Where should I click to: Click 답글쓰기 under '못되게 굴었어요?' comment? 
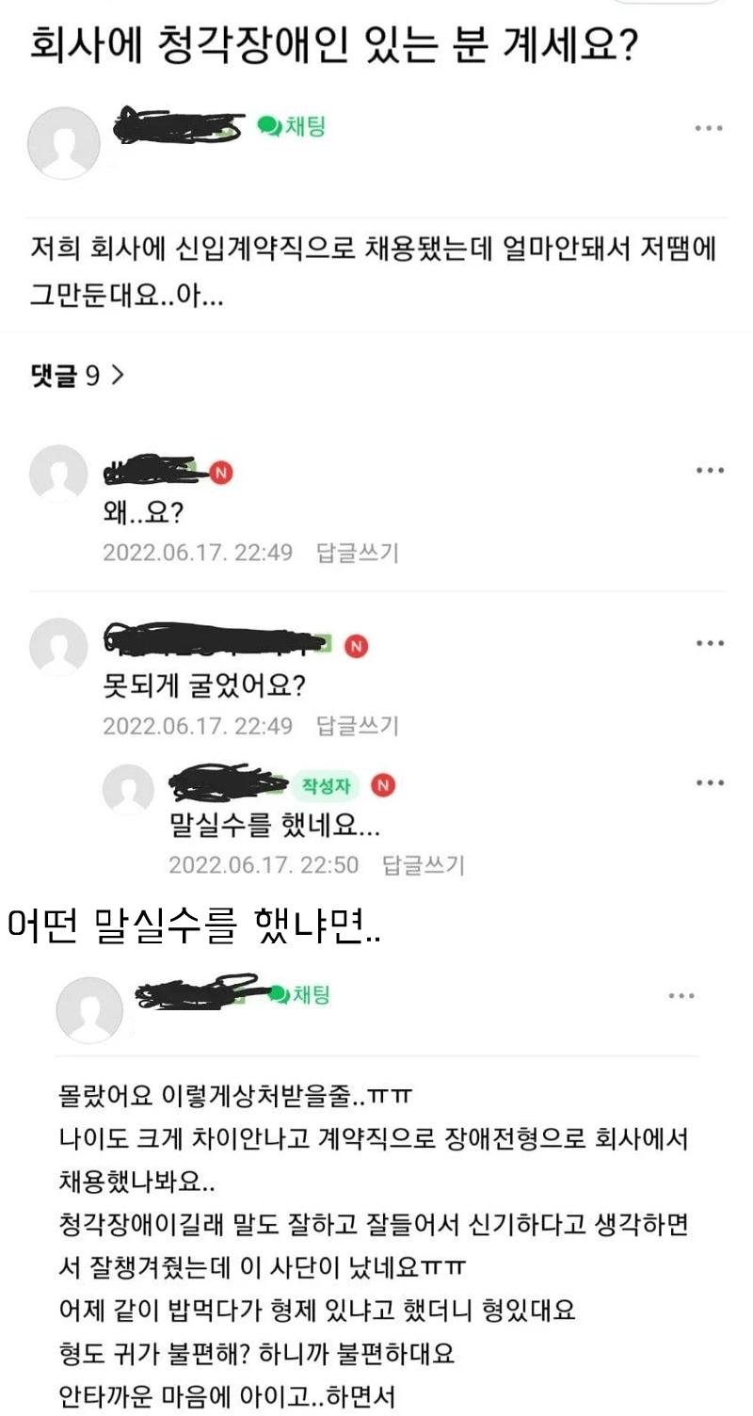coord(358,726)
